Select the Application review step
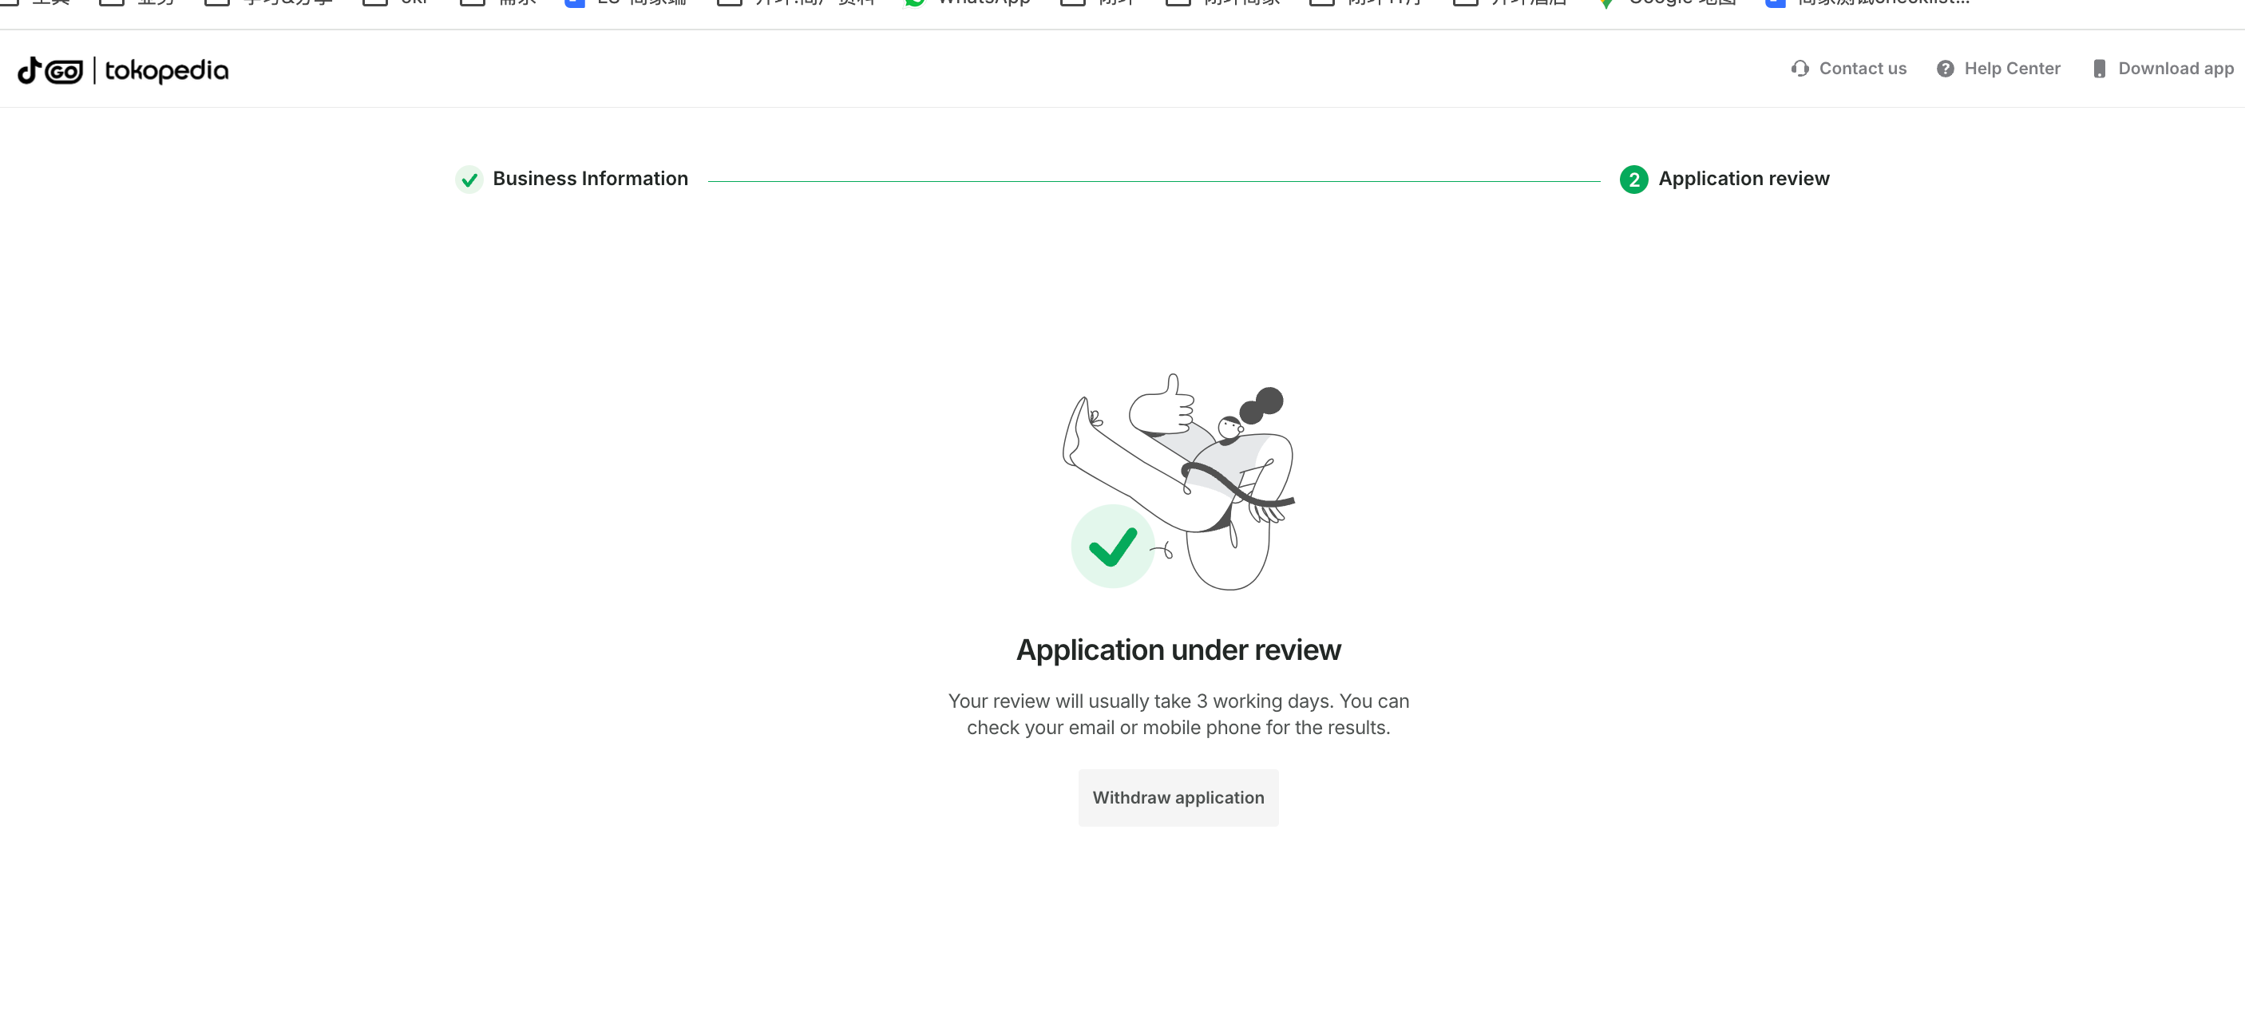The width and height of the screenshot is (2245, 1015). coord(1743,179)
